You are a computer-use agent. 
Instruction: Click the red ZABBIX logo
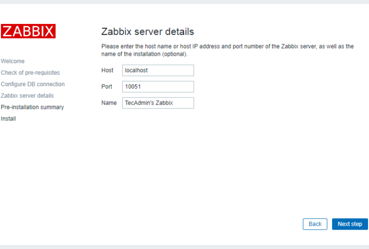(28, 31)
